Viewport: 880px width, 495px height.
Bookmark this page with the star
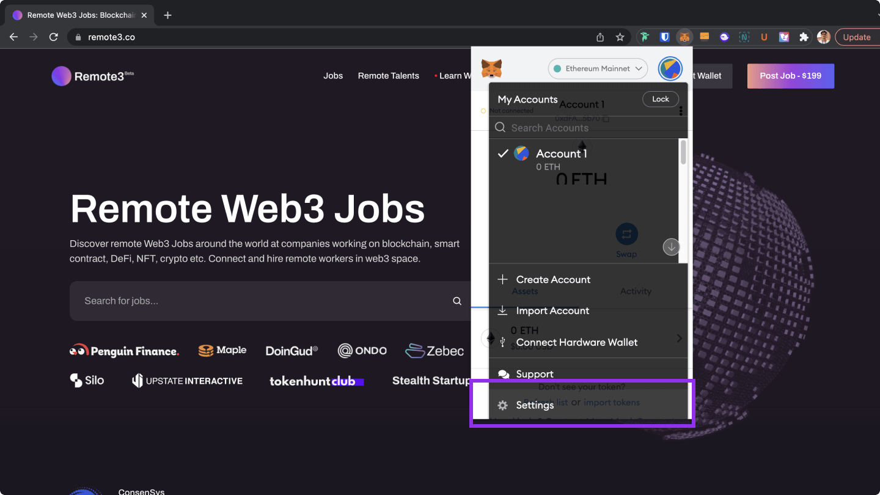tap(620, 37)
